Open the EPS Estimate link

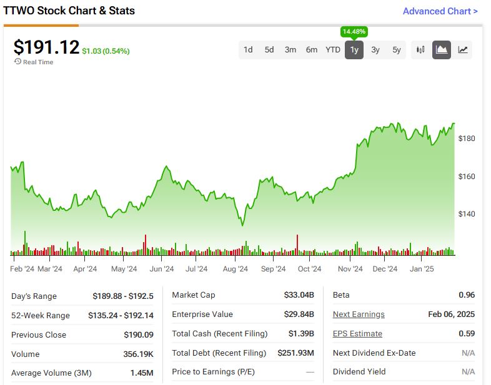(x=357, y=334)
